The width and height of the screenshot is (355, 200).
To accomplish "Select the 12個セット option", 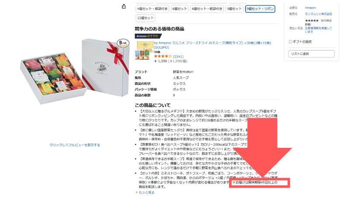I will [146, 18].
